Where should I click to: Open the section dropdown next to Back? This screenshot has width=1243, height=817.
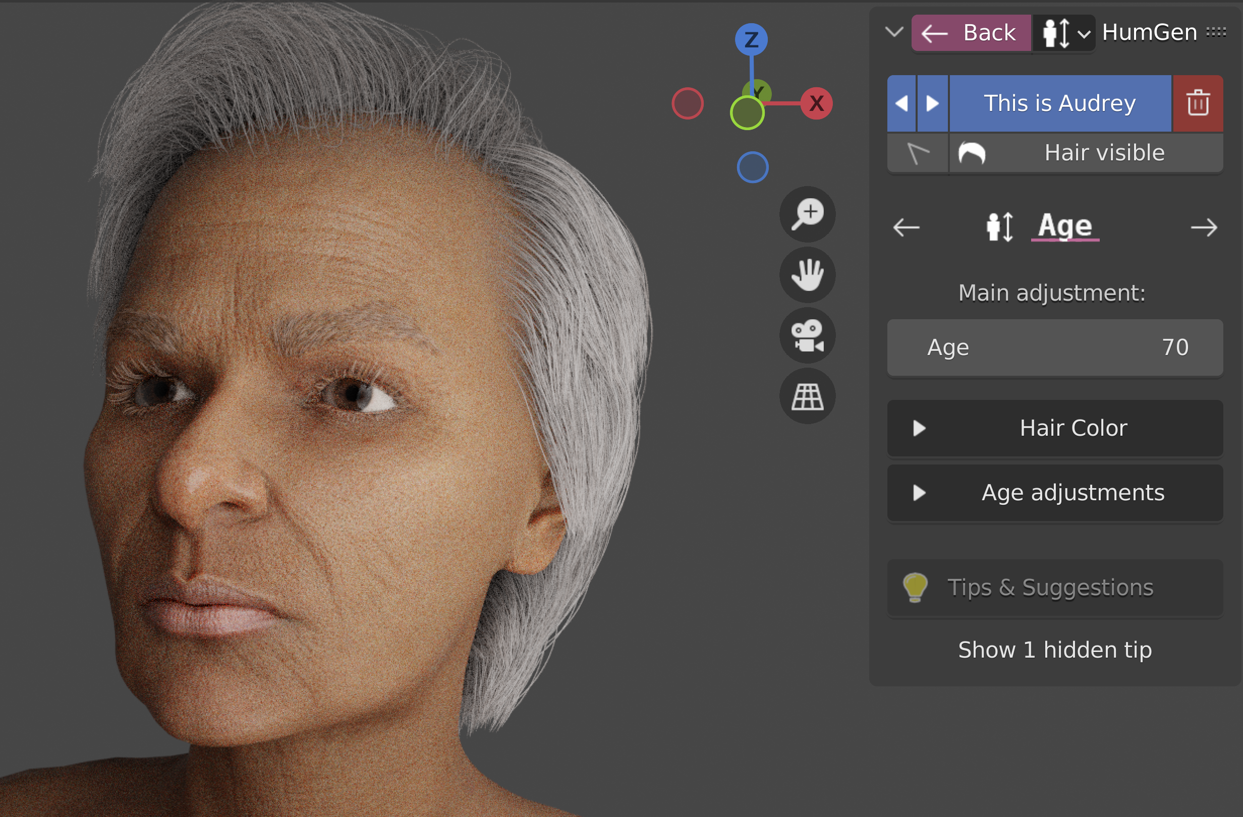click(x=1063, y=33)
